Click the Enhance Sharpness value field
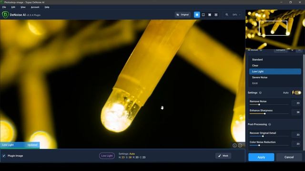Screen dimensions: 305x171 pyautogui.click(x=296, y=112)
